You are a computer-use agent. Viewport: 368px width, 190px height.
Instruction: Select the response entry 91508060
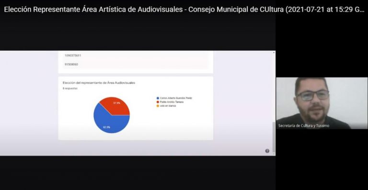tap(71, 64)
